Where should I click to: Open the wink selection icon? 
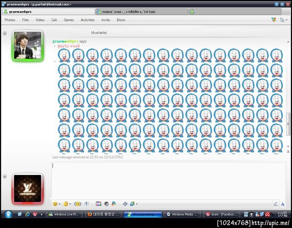pyautogui.click(x=66, y=204)
